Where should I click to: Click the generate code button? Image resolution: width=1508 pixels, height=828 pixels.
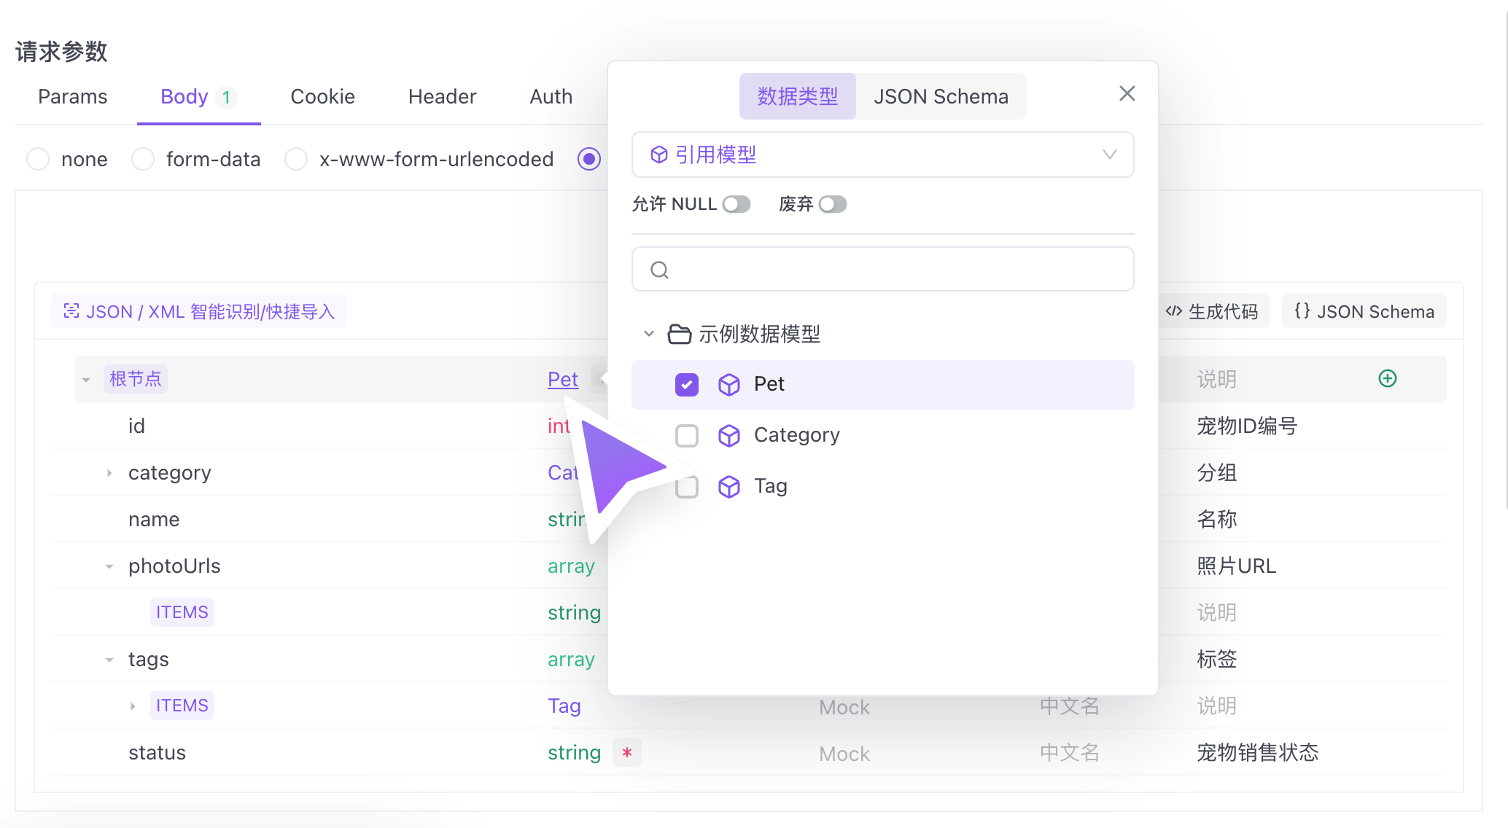click(1212, 311)
